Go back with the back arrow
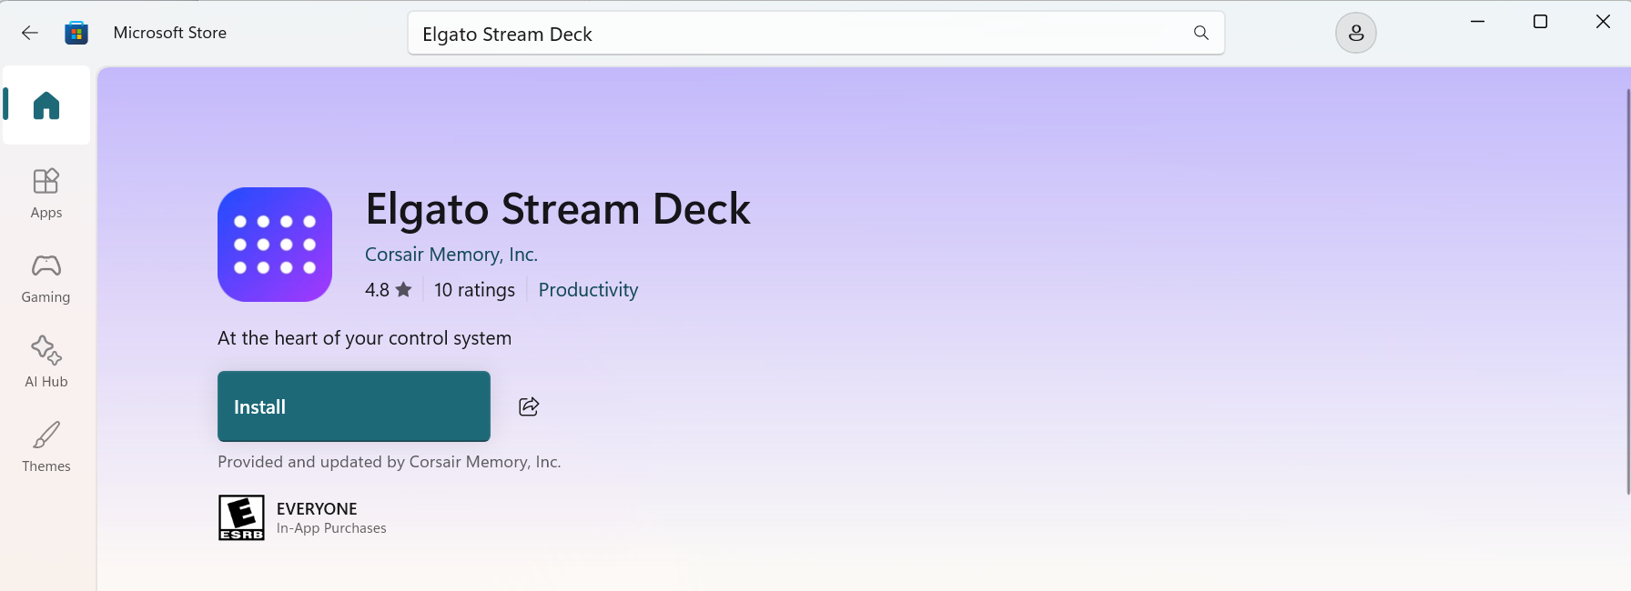Image resolution: width=1631 pixels, height=591 pixels. click(x=30, y=33)
